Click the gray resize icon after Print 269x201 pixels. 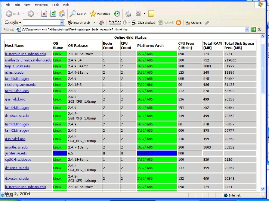[x=138, y=14]
